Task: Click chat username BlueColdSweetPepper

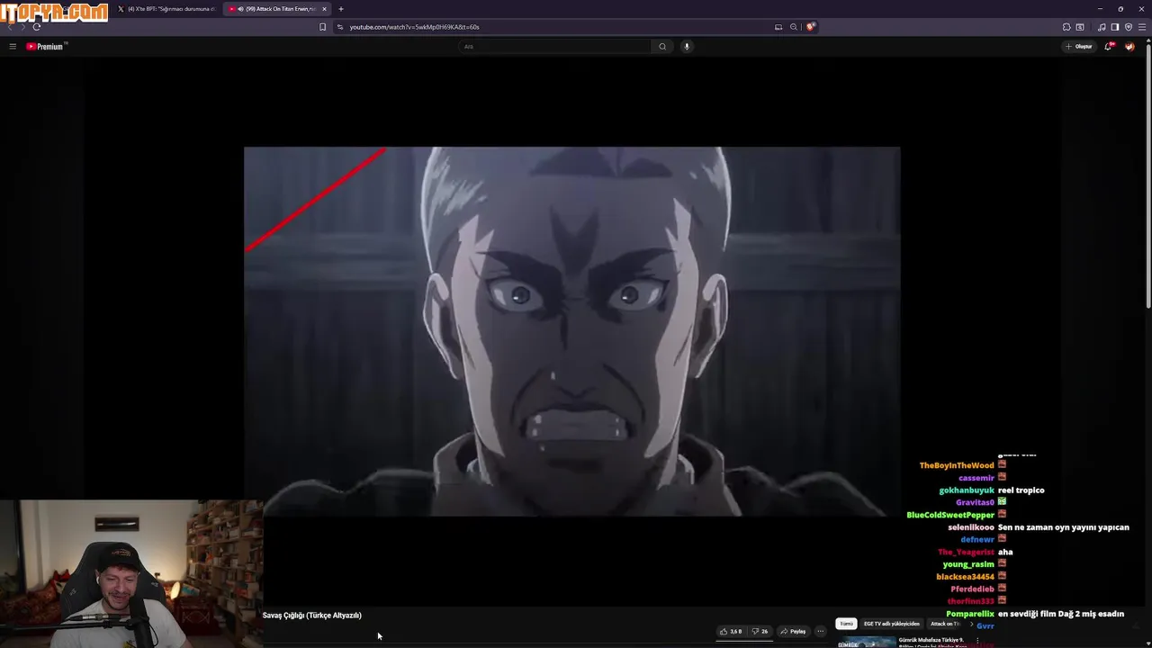Action: [x=950, y=515]
